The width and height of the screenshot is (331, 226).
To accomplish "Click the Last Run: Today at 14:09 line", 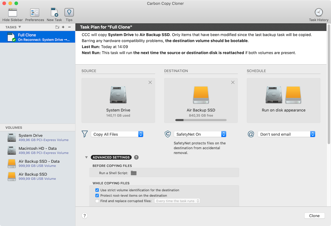I will tap(105, 47).
